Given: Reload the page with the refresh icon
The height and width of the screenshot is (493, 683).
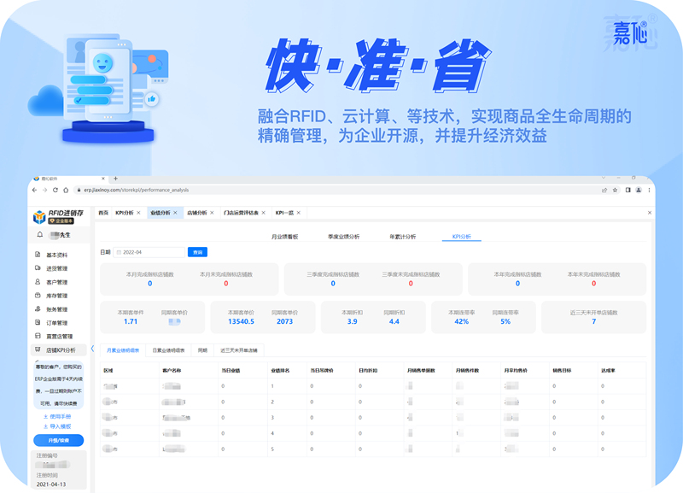Looking at the screenshot, I should point(55,190).
